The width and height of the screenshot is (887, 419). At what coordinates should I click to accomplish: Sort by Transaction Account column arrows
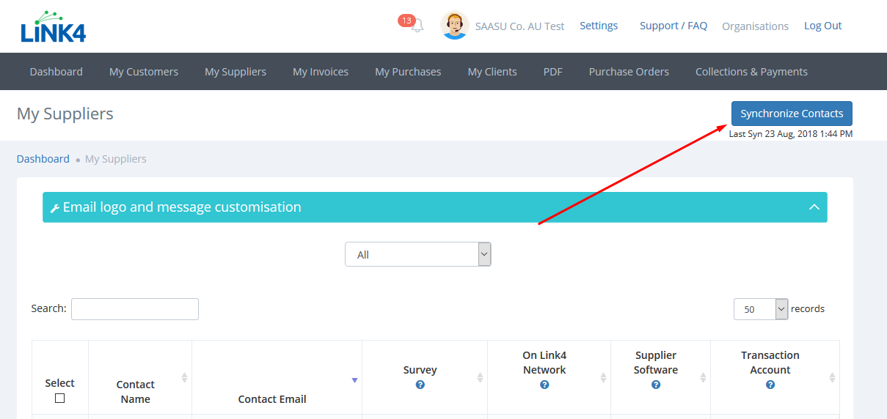click(832, 377)
